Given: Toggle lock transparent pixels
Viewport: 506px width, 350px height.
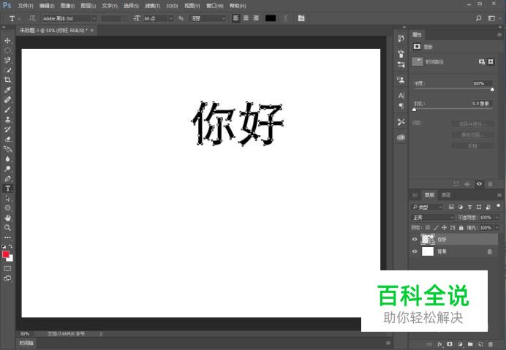Looking at the screenshot, I should pos(428,228).
